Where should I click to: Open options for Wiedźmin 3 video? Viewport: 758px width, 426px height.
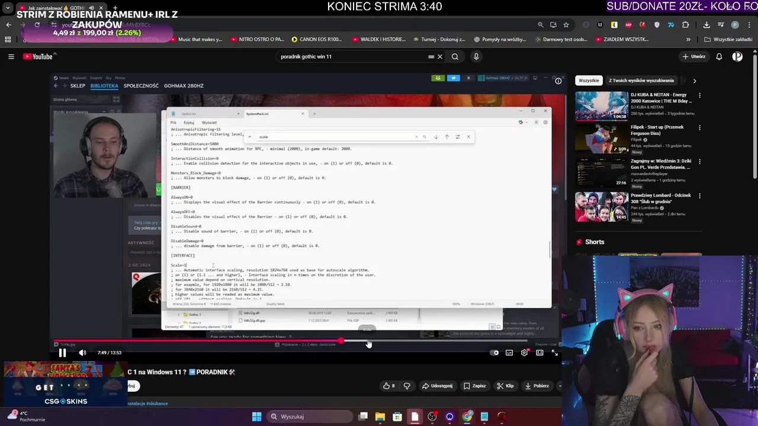699,162
